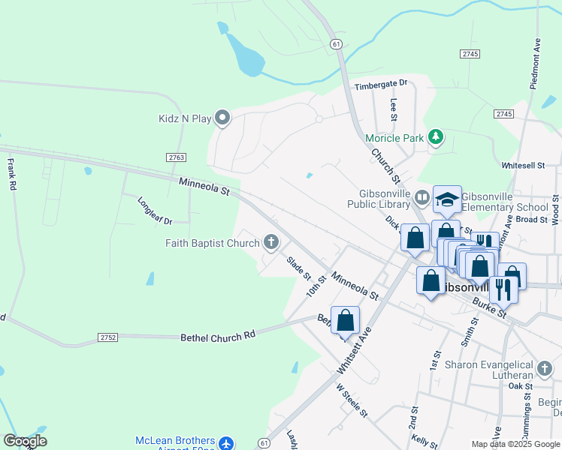562x450 pixels.
Task: Click the Frank Rd street label
Action: tap(12, 174)
